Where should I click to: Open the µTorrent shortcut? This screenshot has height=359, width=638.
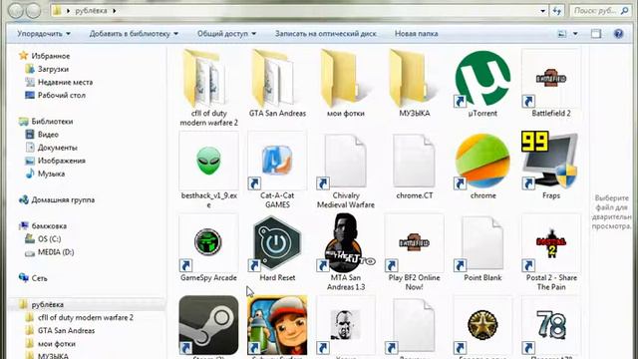(482, 80)
